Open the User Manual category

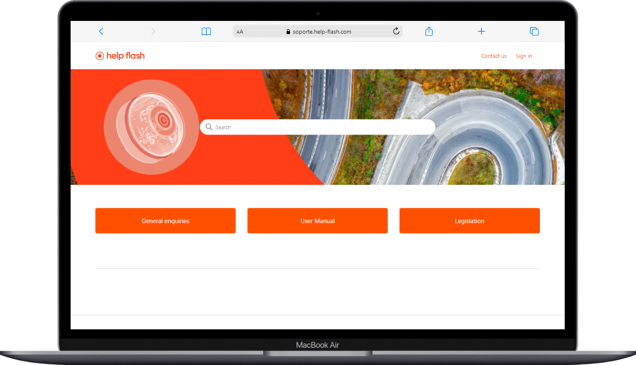click(317, 221)
